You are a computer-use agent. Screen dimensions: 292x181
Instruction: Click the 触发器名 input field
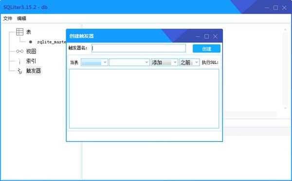click(139, 48)
